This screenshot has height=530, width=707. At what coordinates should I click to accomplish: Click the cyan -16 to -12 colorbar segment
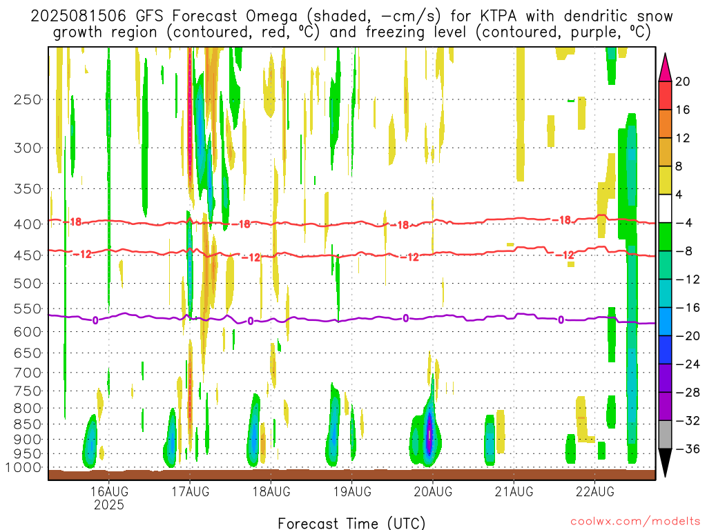click(x=665, y=293)
